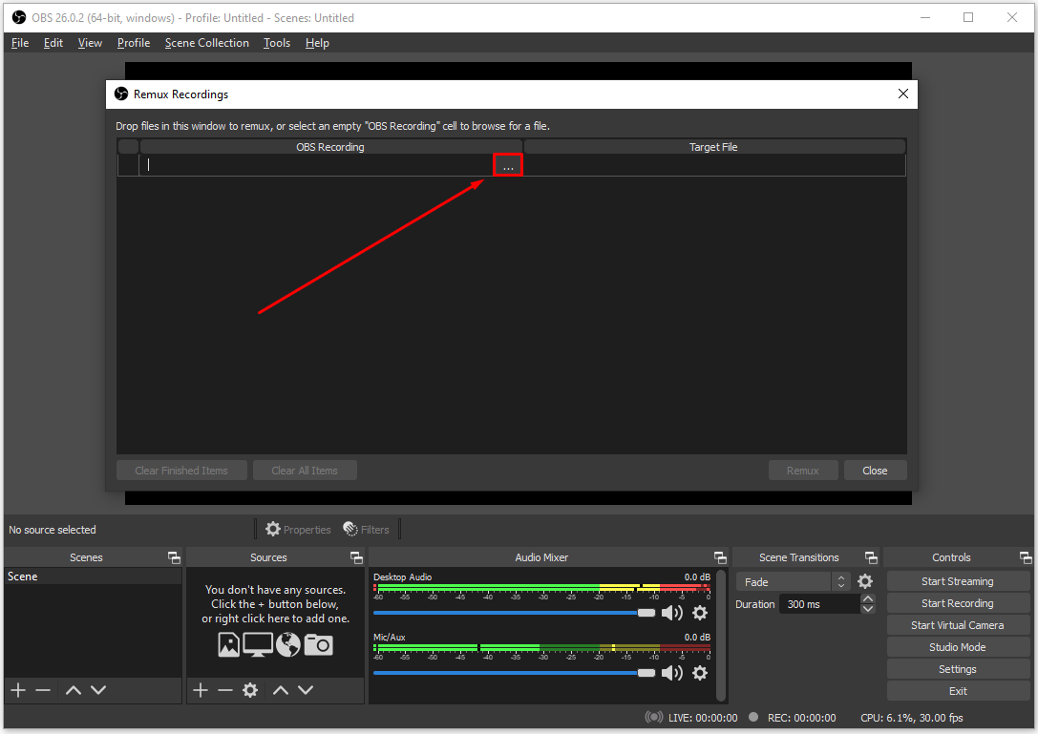Open Desktop Audio settings gear
Viewport: 1038px width, 734px height.
[x=700, y=613]
